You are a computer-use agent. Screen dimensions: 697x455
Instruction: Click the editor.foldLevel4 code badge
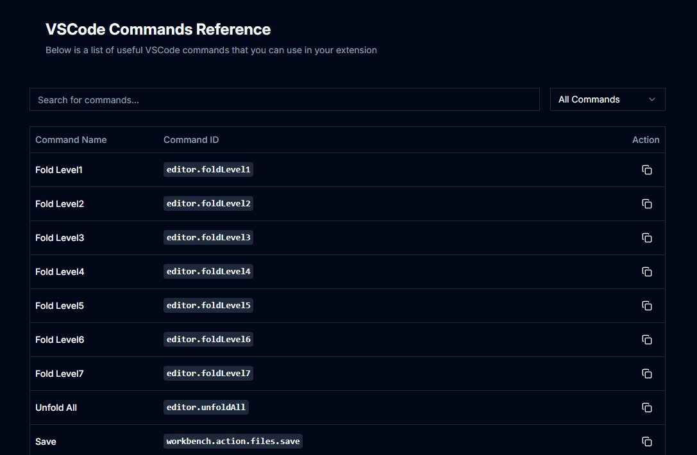click(208, 272)
